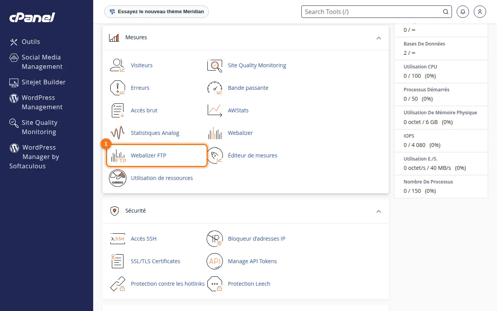Collapse the Sécurité section

pos(379,211)
